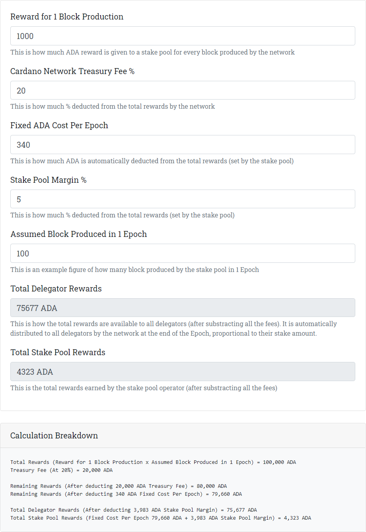Click the "Fixed ADA Cost Per Epoch" label
Image resolution: width=366 pixels, height=532 pixels.
pyautogui.click(x=59, y=125)
